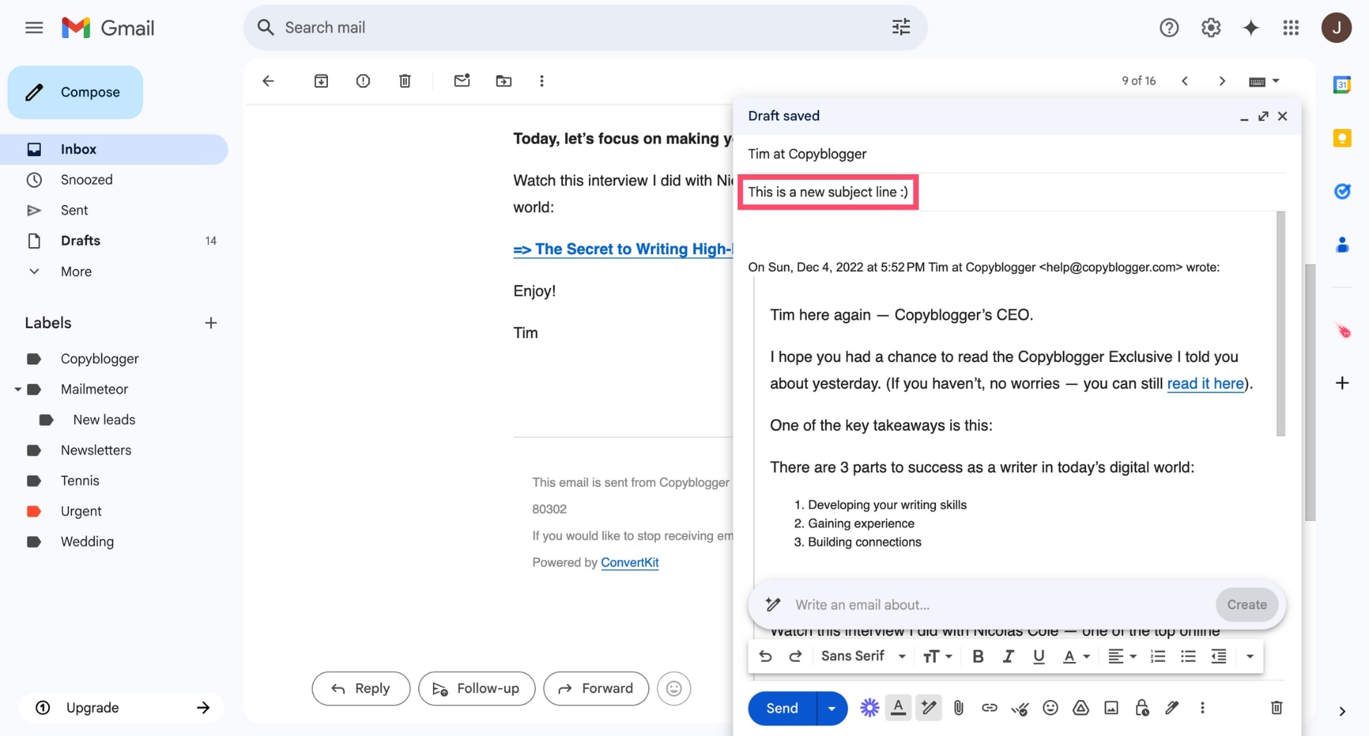Open Google Tasks side panel
The height and width of the screenshot is (736, 1369).
coord(1341,191)
